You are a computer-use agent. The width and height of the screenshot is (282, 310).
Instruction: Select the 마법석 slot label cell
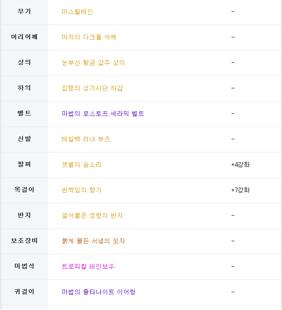(24, 267)
